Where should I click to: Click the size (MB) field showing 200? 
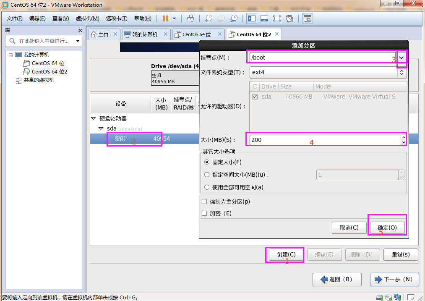[x=325, y=140]
